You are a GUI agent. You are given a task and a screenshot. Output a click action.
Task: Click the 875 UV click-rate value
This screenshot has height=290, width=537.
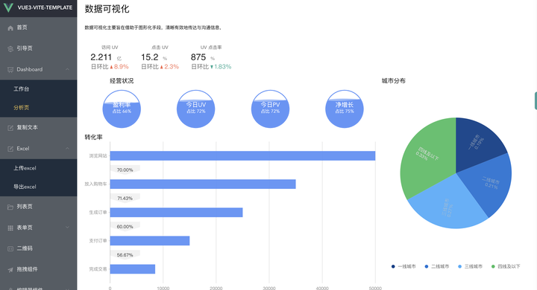pyautogui.click(x=198, y=57)
